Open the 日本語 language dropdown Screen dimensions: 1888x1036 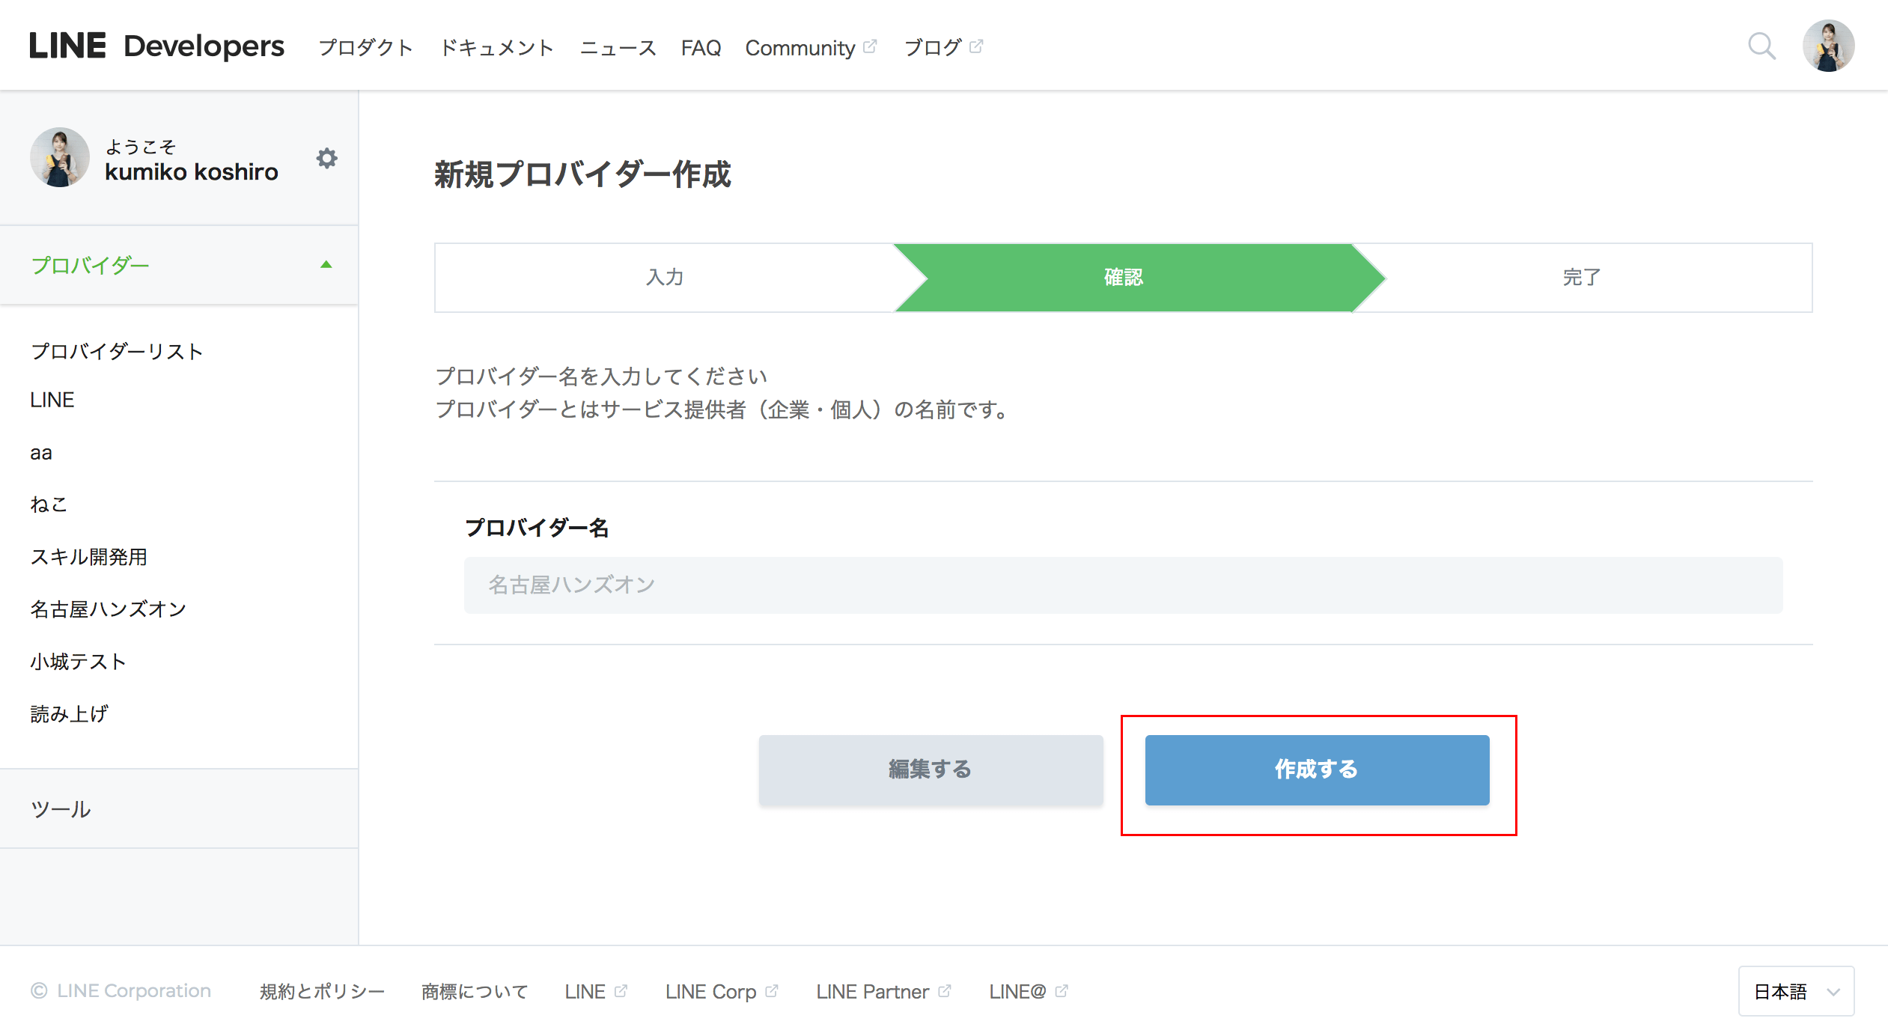[1795, 991]
